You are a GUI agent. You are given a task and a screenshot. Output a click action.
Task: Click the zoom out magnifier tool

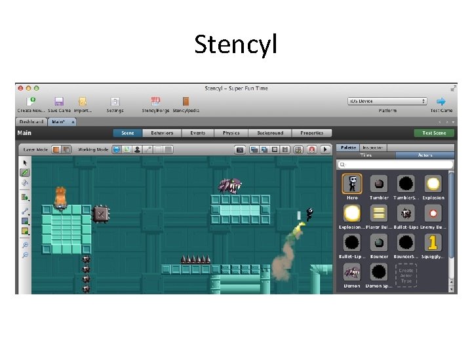[26, 255]
